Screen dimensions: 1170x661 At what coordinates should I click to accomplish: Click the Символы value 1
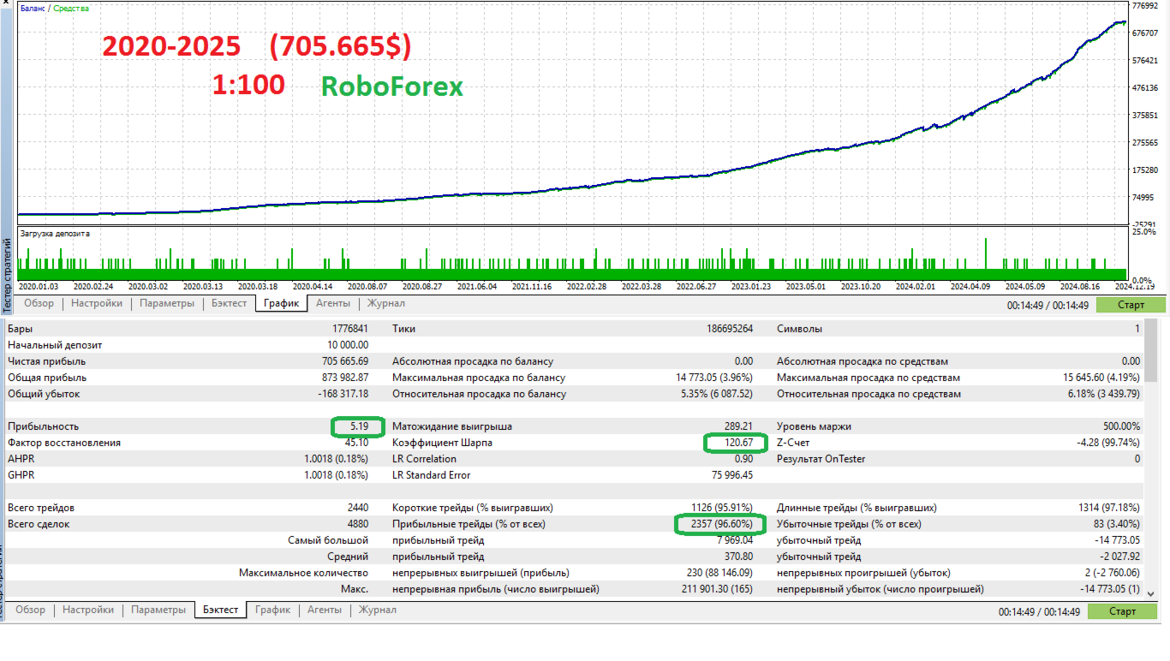[x=1137, y=329]
